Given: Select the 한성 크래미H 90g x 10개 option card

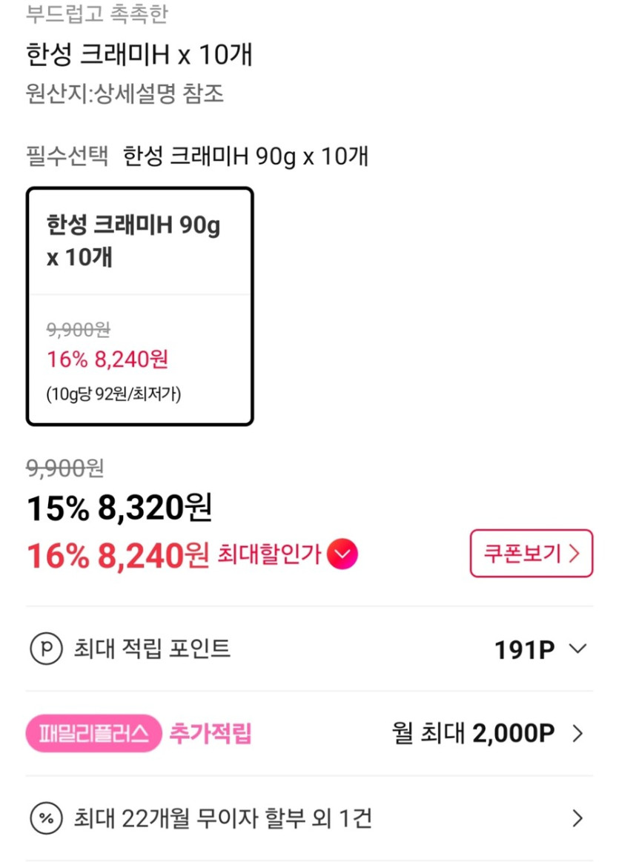Looking at the screenshot, I should click(x=140, y=306).
